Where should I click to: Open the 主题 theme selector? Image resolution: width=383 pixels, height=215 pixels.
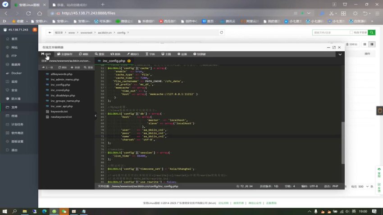click(166, 54)
